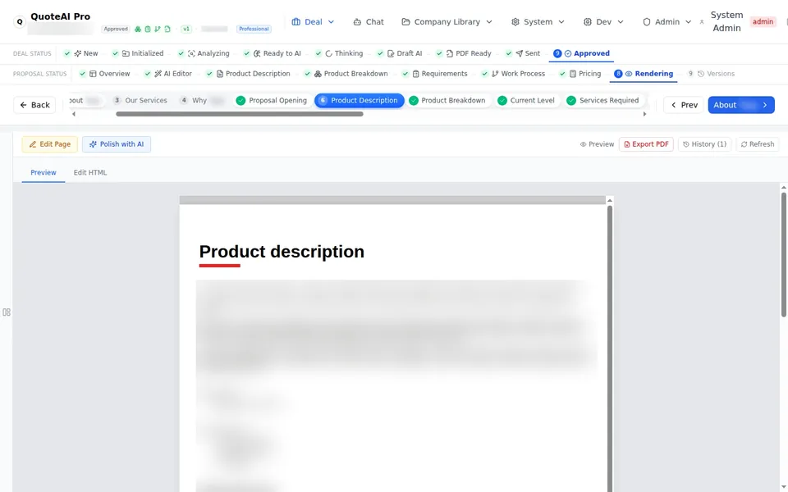Open the Versions tab
Image resolution: width=788 pixels, height=492 pixels.
click(711, 74)
